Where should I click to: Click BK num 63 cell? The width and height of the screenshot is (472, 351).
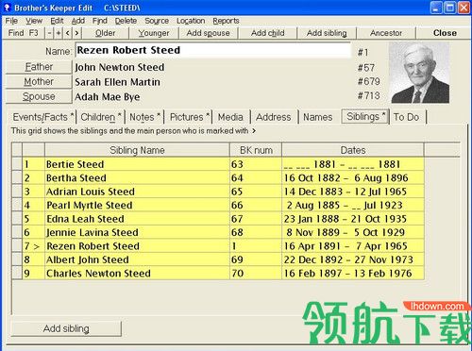tap(256, 164)
